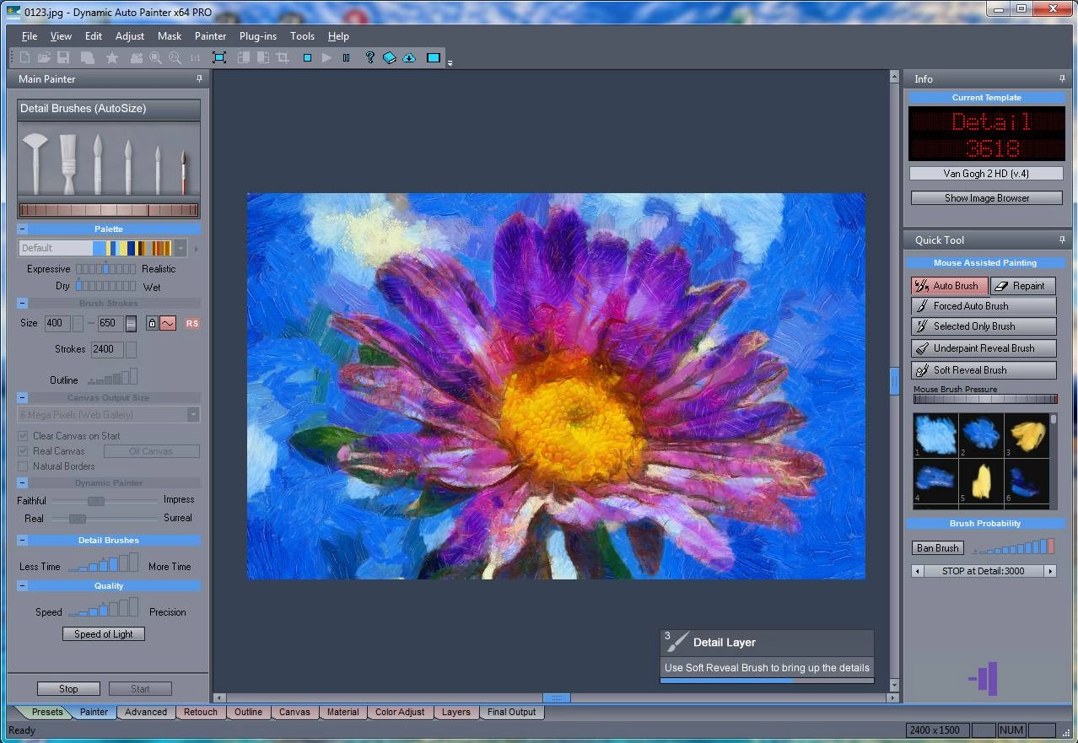Open the File menu
Screen dimensions: 1078x743
pyautogui.click(x=30, y=36)
